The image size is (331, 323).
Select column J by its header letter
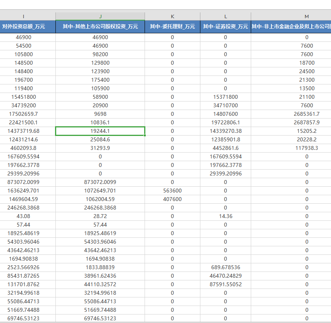100,16
